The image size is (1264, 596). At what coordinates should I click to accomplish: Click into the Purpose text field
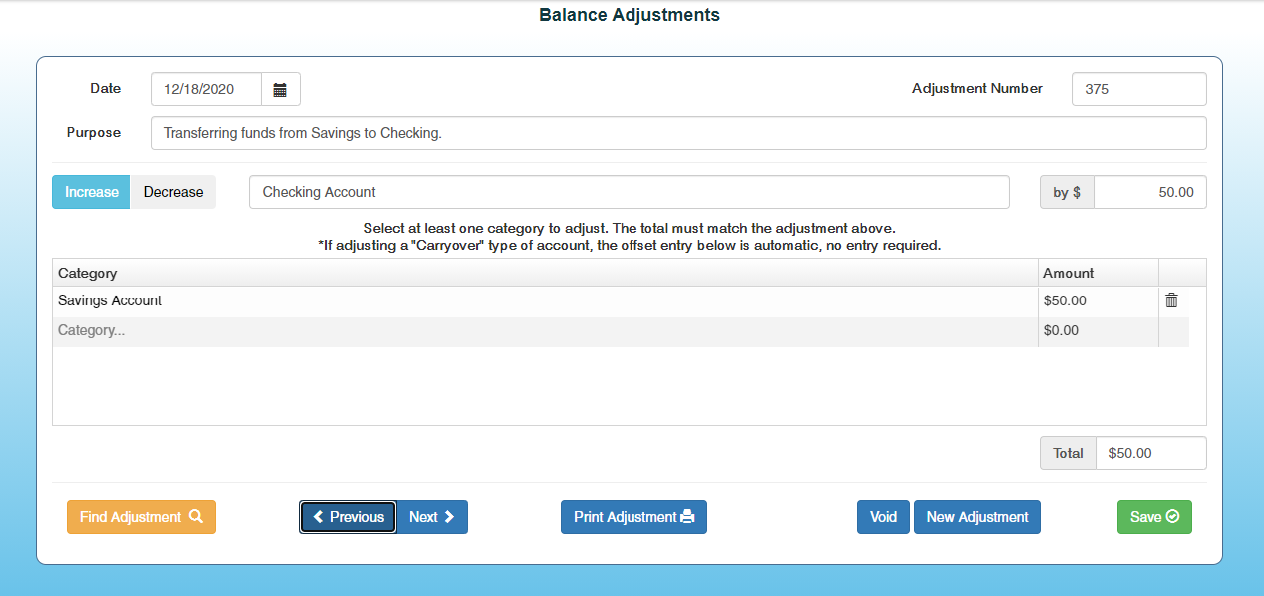pos(677,133)
